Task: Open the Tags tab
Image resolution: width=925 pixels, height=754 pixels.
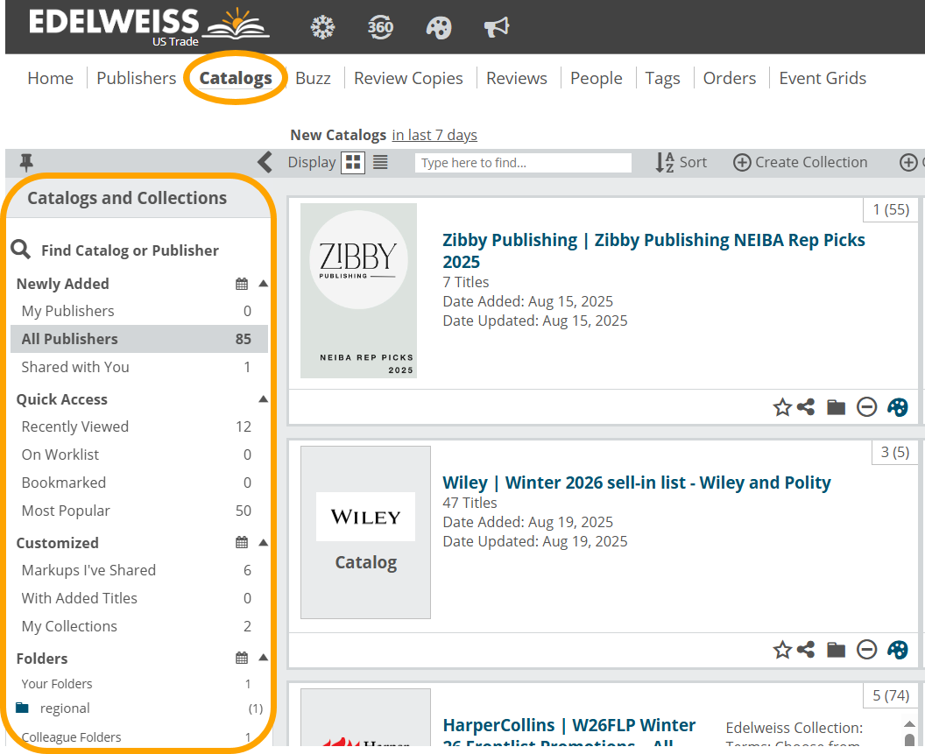Action: [662, 78]
